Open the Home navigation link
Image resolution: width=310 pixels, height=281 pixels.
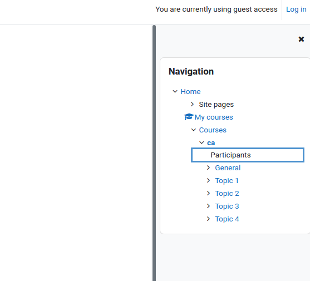click(190, 92)
